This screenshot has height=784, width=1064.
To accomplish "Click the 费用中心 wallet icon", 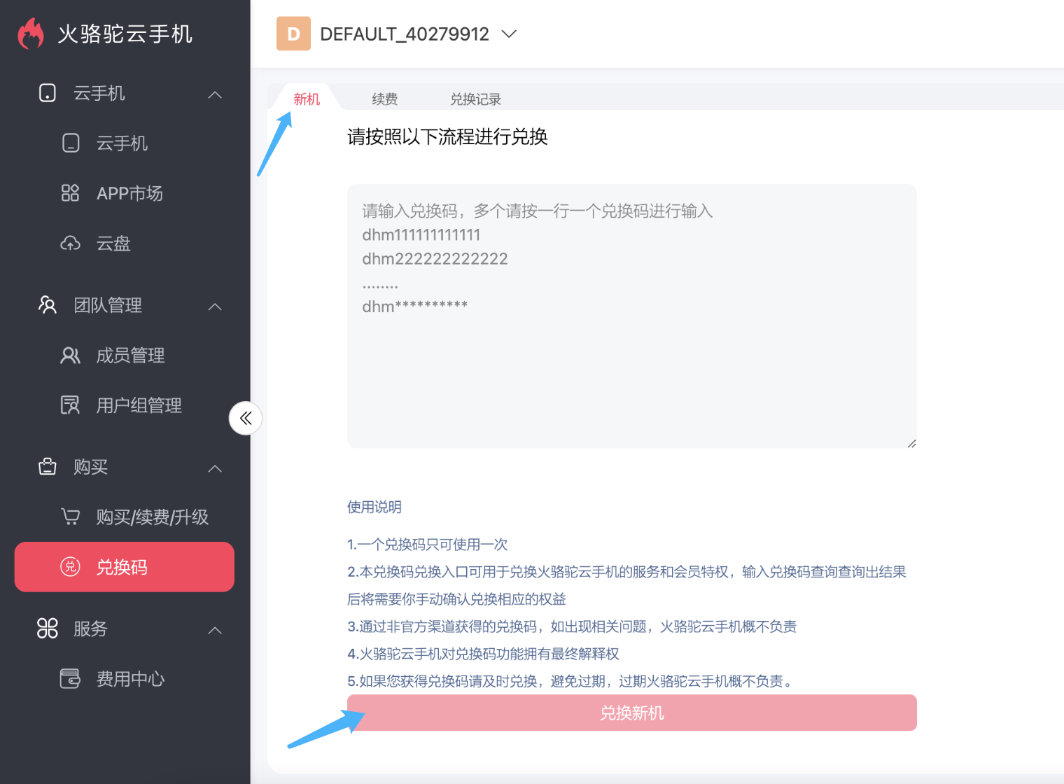I will tap(71, 679).
